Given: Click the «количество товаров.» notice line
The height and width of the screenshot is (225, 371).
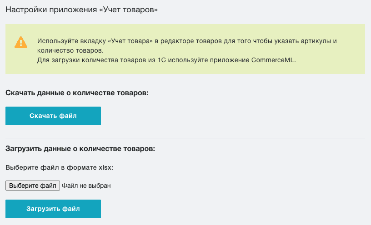Looking at the screenshot, I should (x=70, y=50).
